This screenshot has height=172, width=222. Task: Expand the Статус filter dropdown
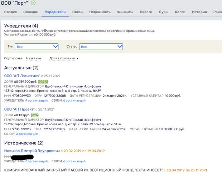click(101, 47)
